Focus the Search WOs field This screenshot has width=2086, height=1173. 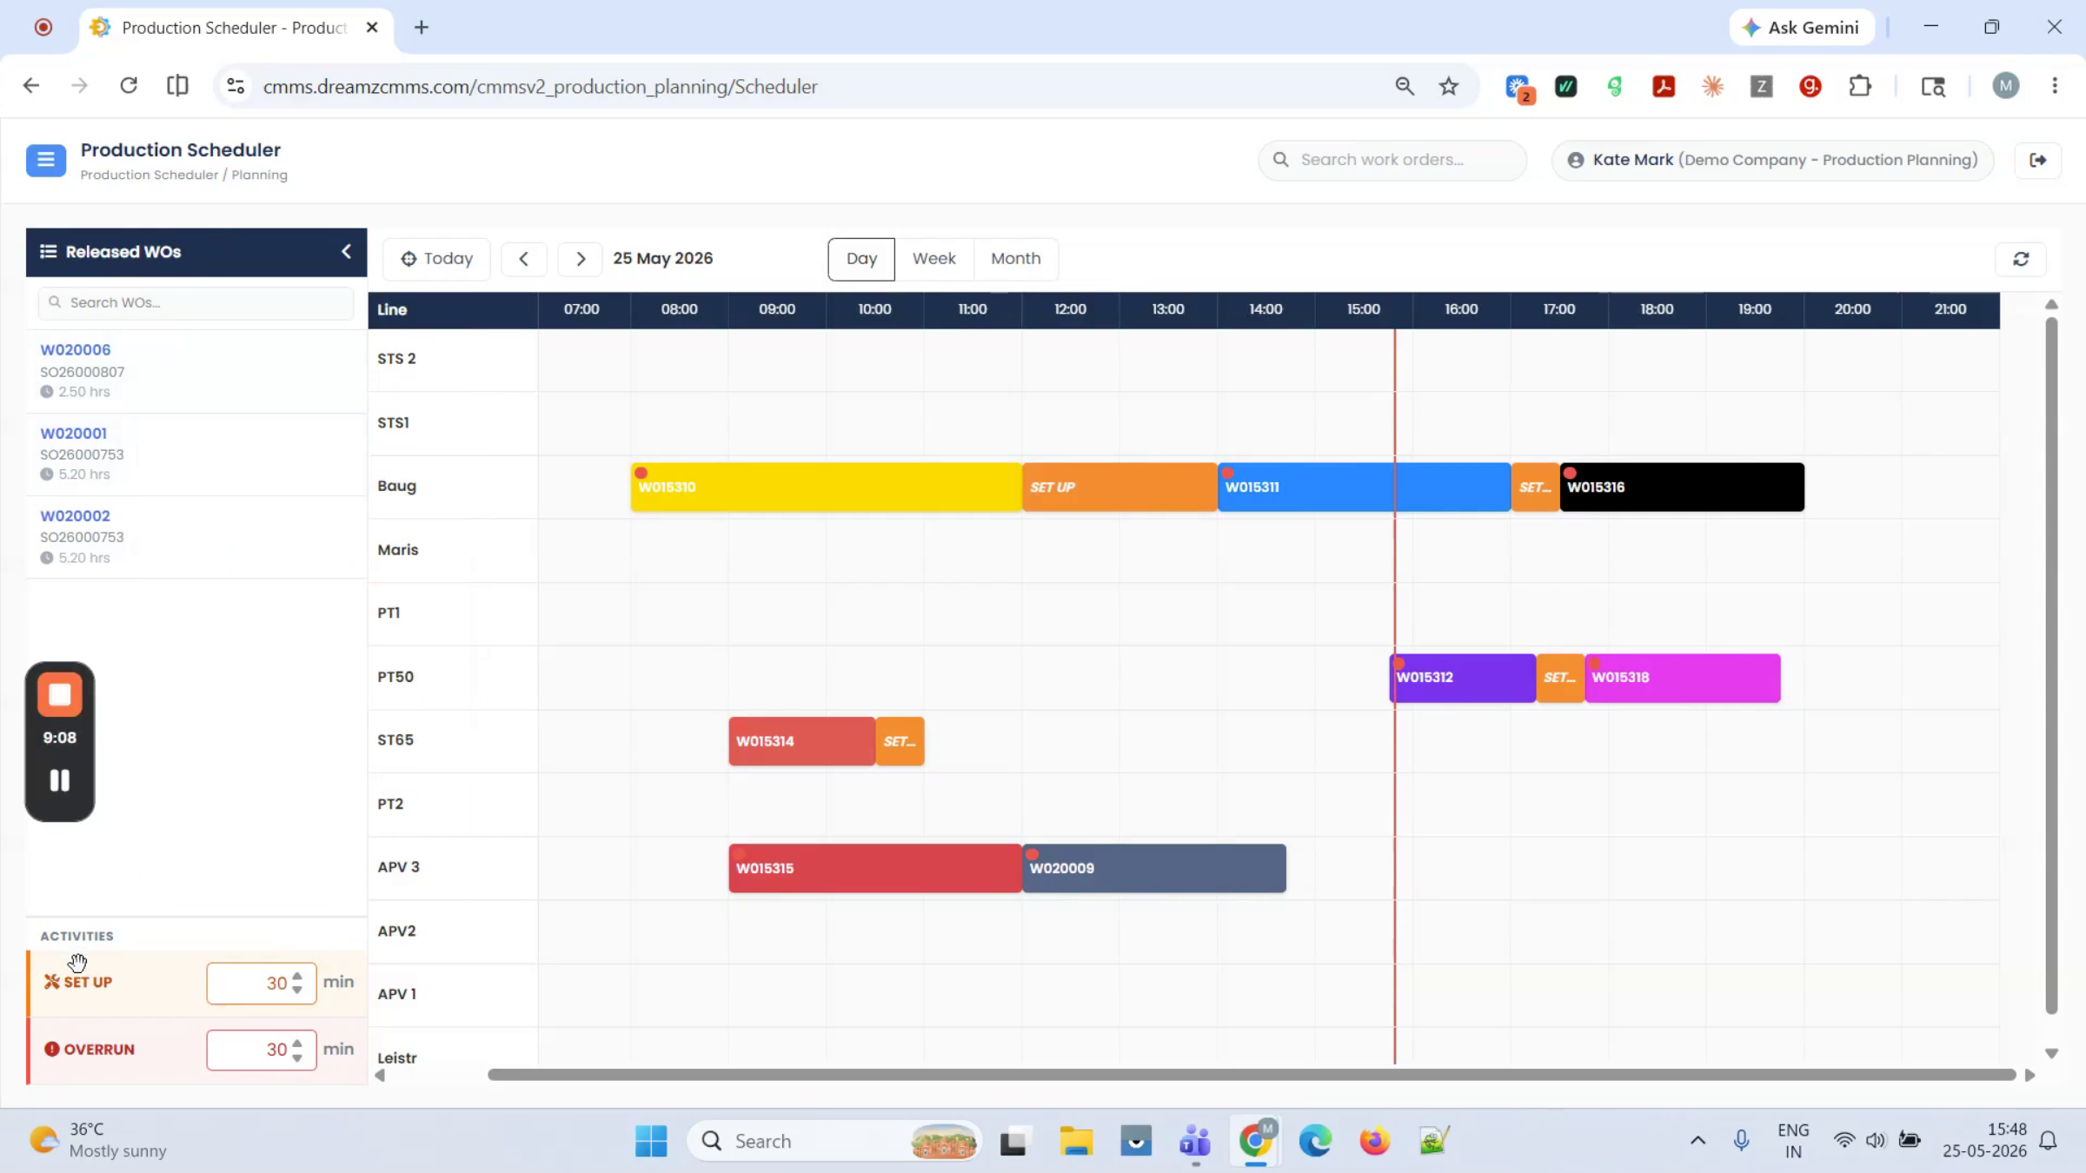196,302
